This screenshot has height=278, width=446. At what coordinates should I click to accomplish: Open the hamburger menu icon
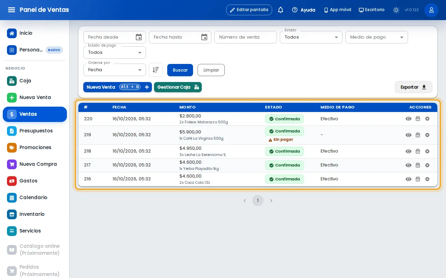(11, 10)
